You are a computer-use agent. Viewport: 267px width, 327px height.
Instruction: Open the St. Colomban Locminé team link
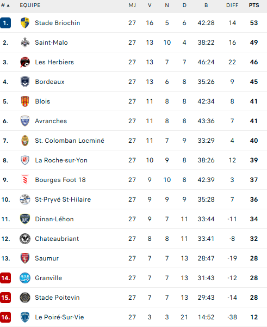[70, 141]
